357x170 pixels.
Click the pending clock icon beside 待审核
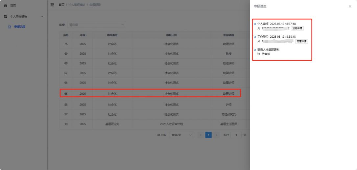click(x=258, y=54)
